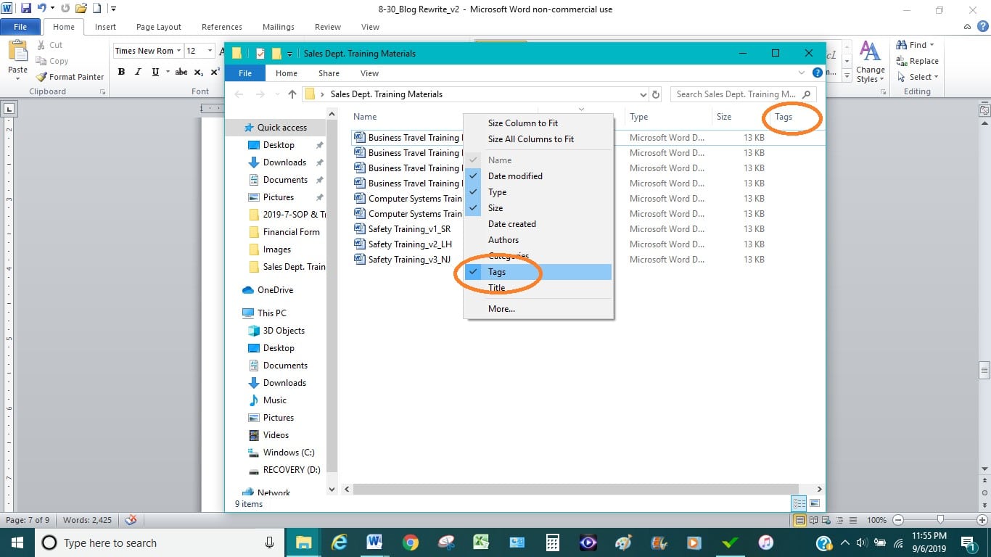Click the Up directory arrow in Explorer
Image resolution: width=991 pixels, height=557 pixels.
coord(292,94)
